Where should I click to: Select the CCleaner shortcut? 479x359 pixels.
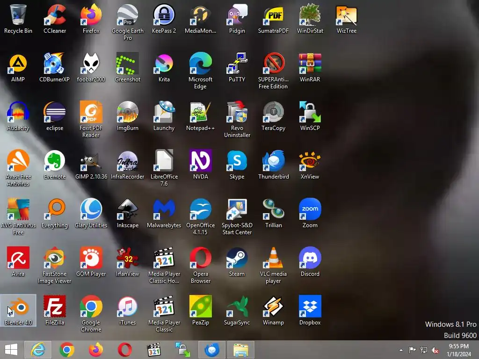(55, 19)
